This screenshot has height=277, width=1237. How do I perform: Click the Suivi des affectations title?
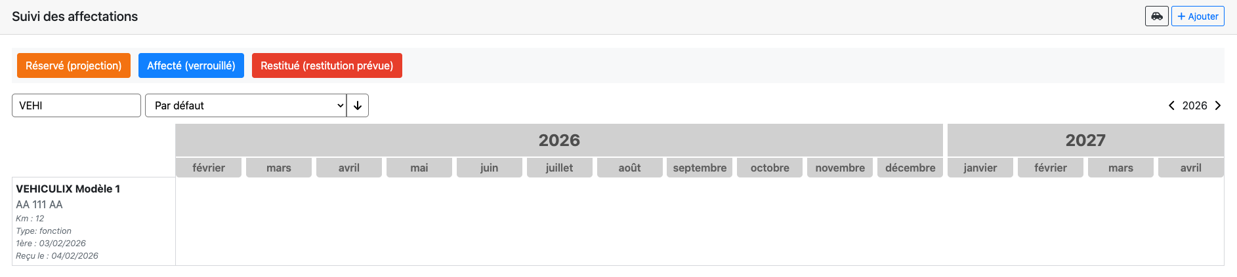pos(75,16)
